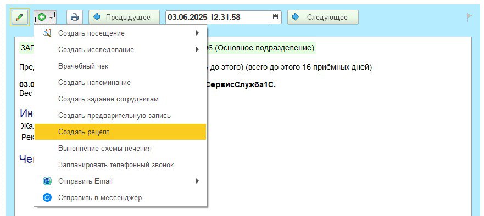Open the calendar date picker icon

276,17
